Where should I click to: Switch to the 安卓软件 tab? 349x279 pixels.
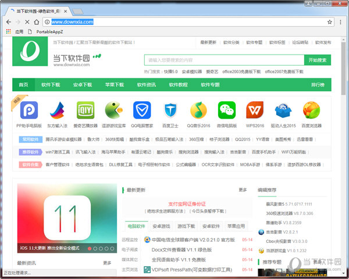211,226
